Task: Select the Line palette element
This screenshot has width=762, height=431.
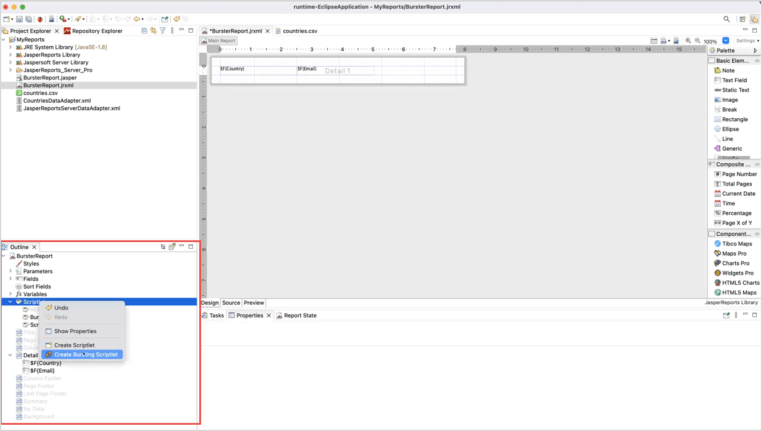Action: pyautogui.click(x=724, y=139)
